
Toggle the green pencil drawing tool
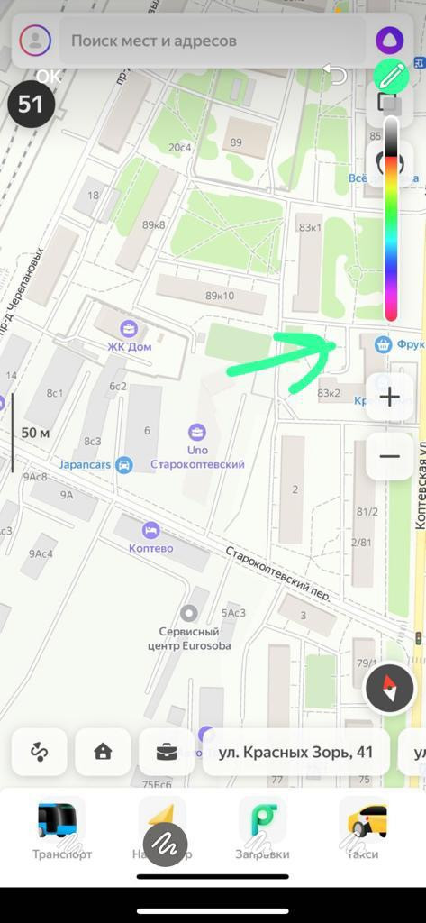(391, 77)
